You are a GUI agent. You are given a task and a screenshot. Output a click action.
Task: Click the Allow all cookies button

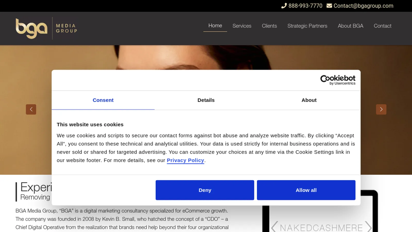306,190
